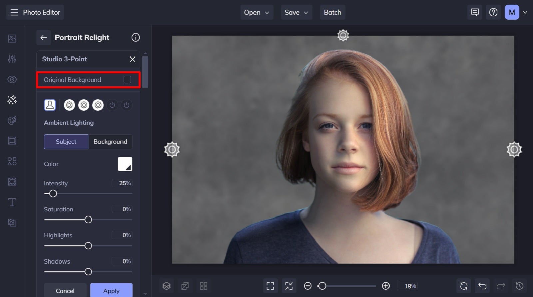Turn on the fourth light power toggle

112,105
